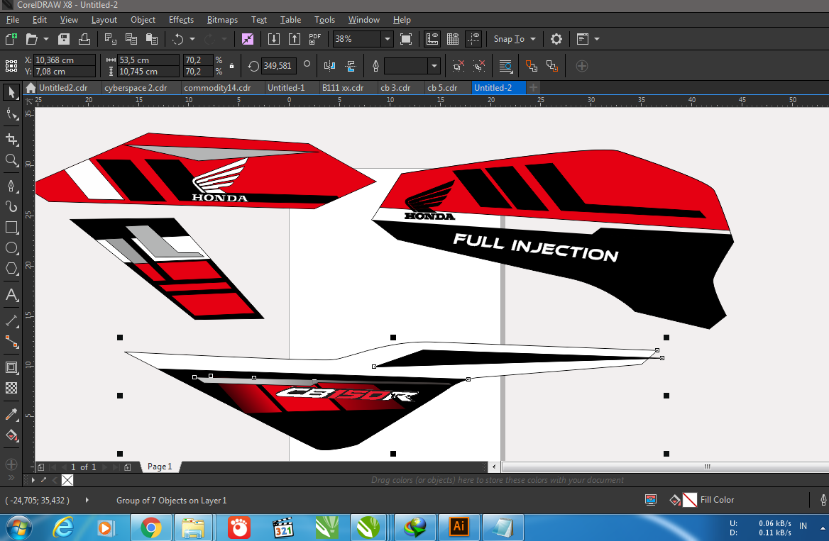Click the Welcome screen home icon

click(31, 88)
